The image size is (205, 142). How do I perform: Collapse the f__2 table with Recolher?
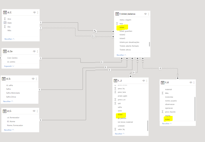pyautogui.click(x=120, y=134)
